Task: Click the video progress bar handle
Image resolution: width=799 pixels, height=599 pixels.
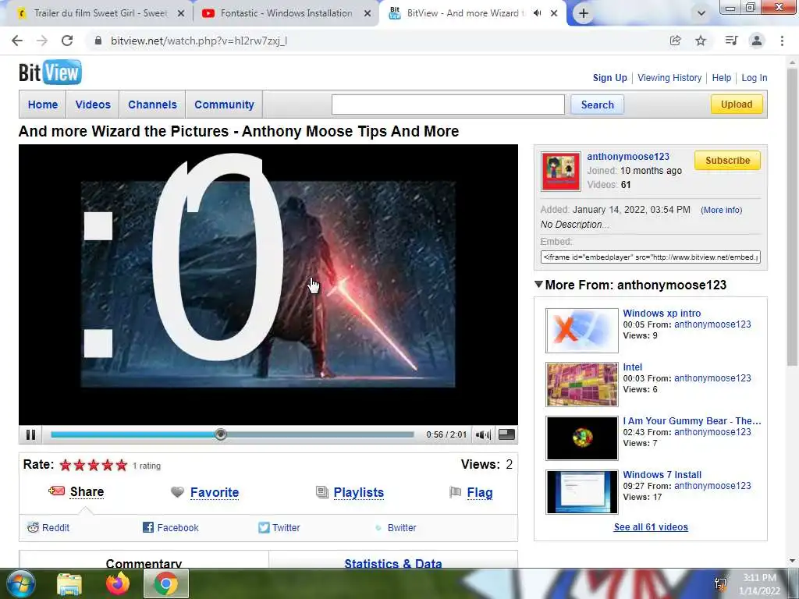Action: click(x=221, y=434)
